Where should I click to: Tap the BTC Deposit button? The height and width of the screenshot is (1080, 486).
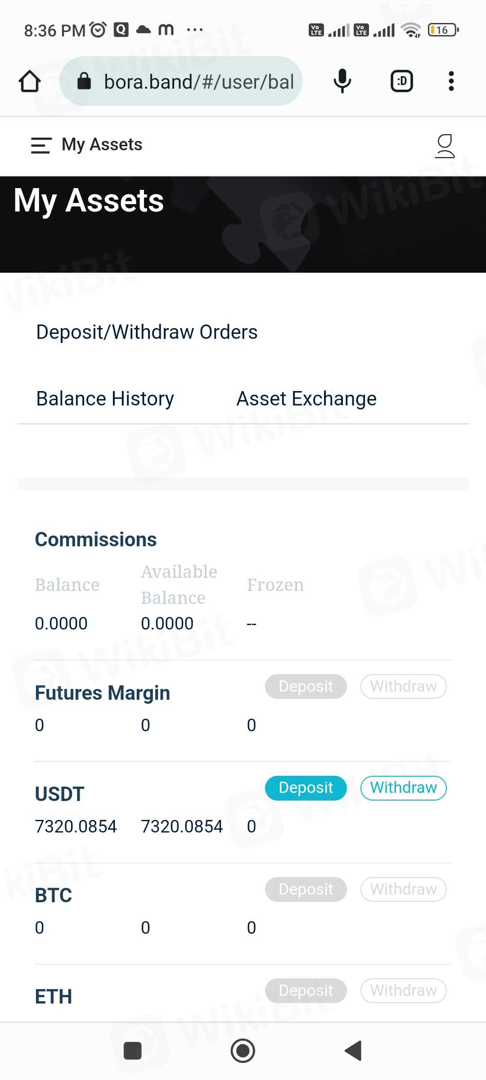coord(306,889)
